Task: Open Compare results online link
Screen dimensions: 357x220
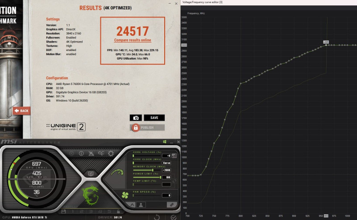Action: (x=133, y=40)
